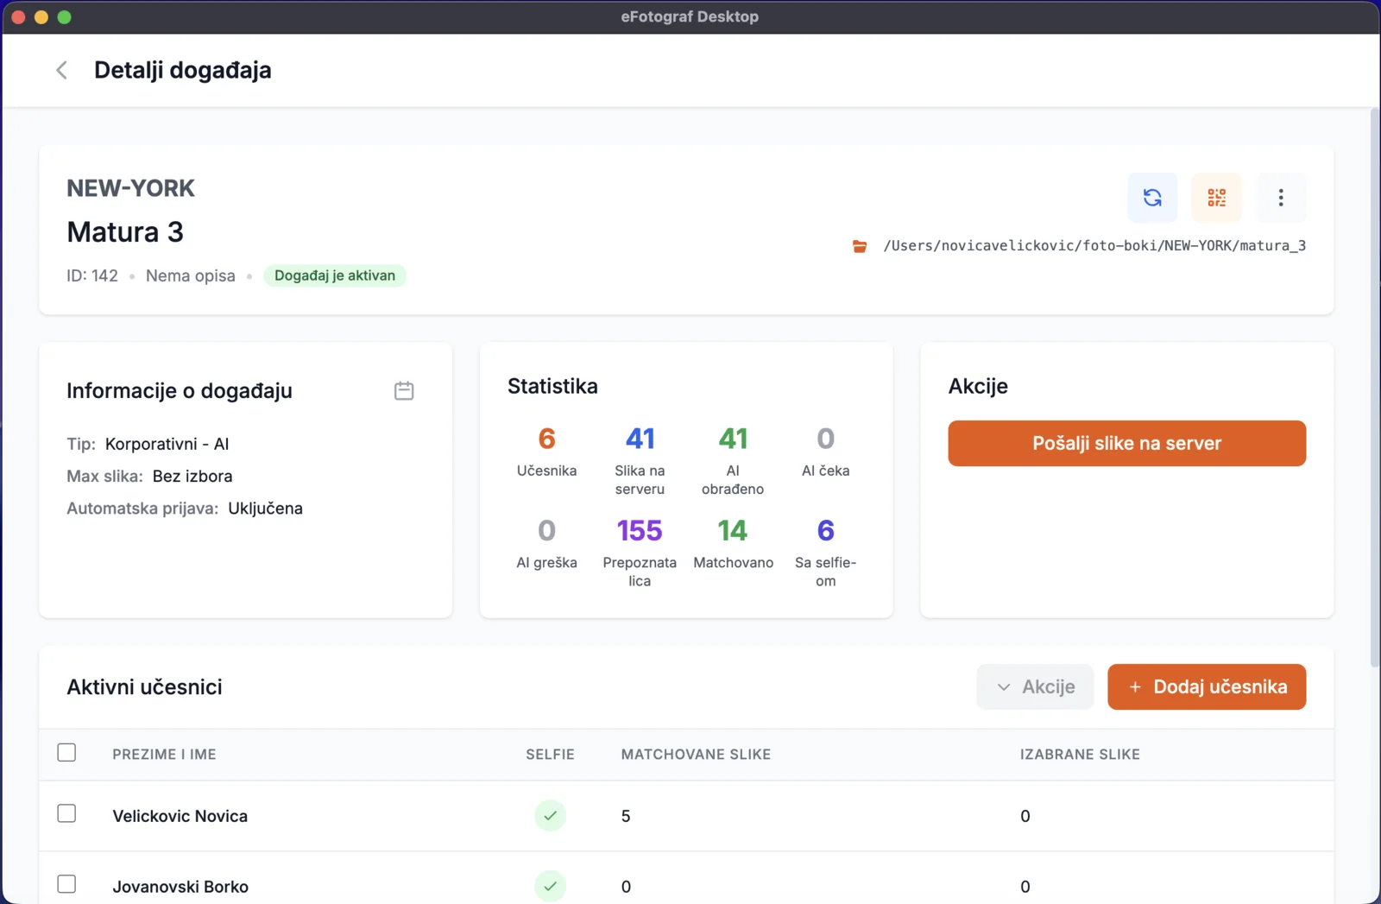Click the Događaj je aktivan status badge
1381x904 pixels.
335,275
